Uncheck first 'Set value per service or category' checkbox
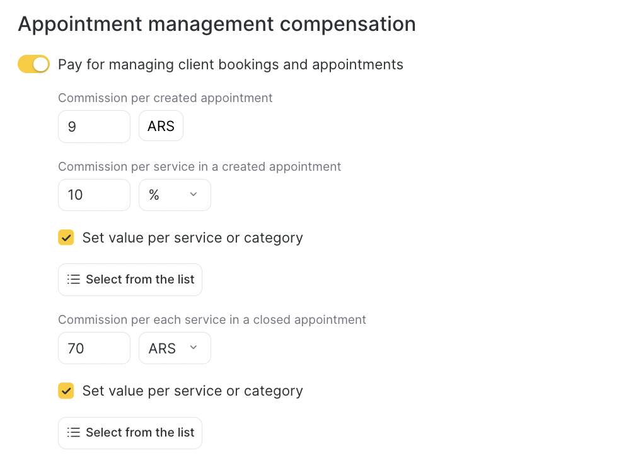Viewport: 643px width, 475px height. [x=66, y=237]
